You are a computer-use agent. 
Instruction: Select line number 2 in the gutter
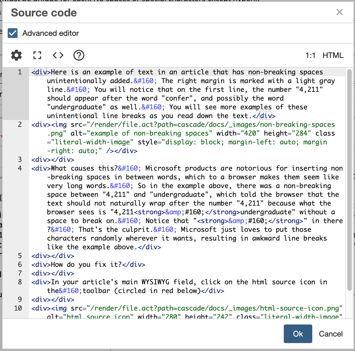[20, 124]
